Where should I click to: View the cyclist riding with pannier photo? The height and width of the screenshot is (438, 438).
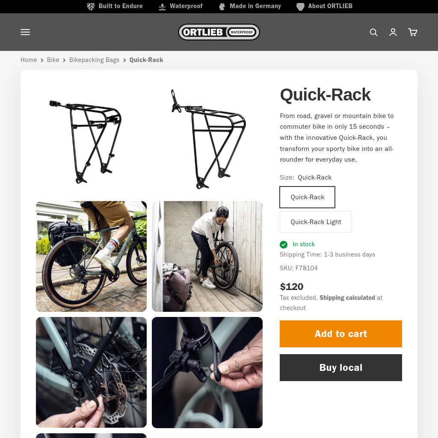91,256
